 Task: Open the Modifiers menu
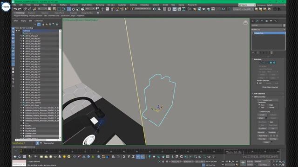click(63, 5)
